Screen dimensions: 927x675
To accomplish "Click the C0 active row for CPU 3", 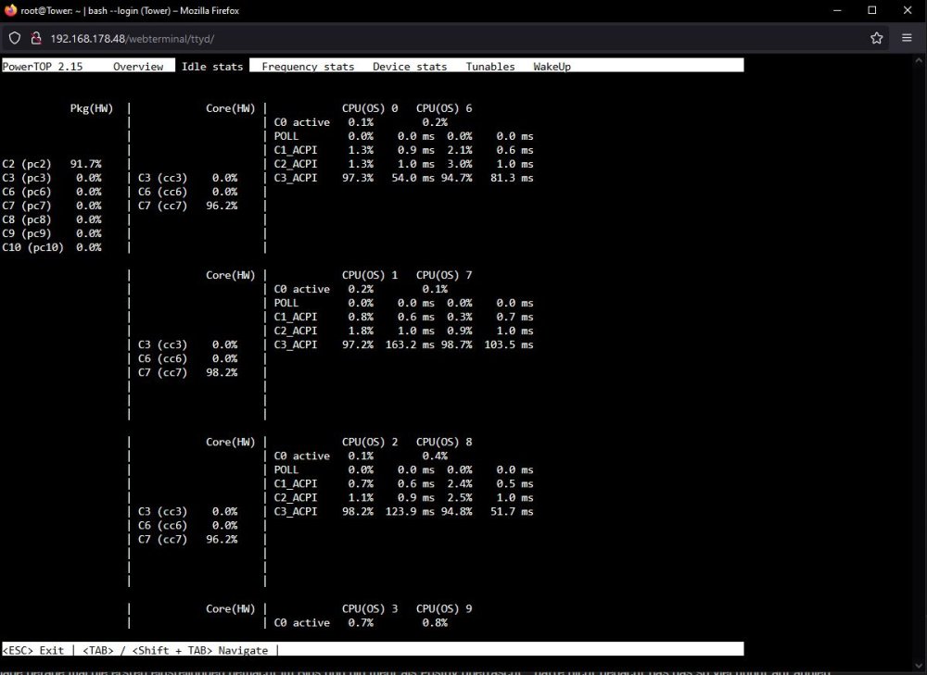I will tap(361, 623).
